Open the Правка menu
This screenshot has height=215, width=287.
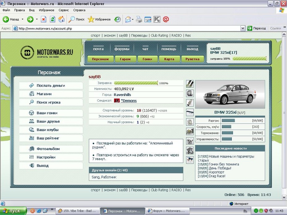19,10
